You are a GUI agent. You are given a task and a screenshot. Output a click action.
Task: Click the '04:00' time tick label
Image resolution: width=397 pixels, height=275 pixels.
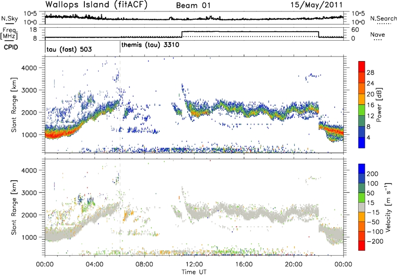coord(95,265)
